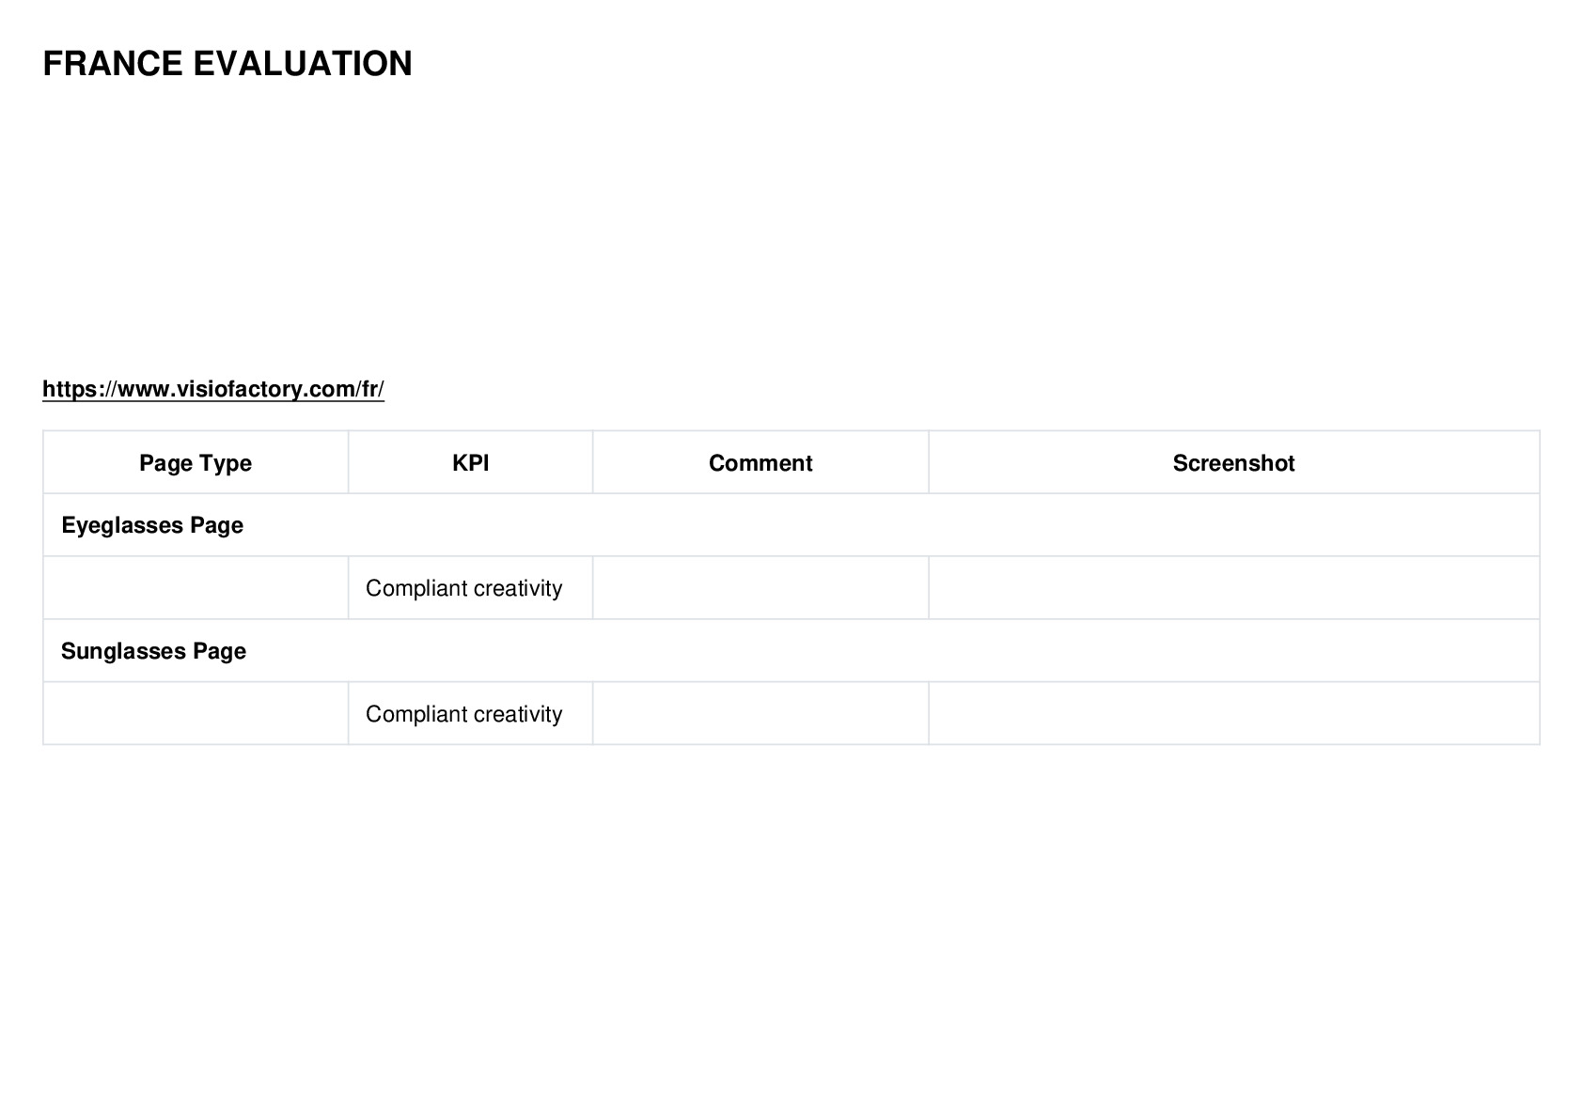Click empty Comment cell in Sunglasses section
Screen dimensions: 1583x1119
coord(760,714)
